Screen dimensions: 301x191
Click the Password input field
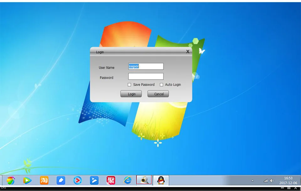[146, 76]
